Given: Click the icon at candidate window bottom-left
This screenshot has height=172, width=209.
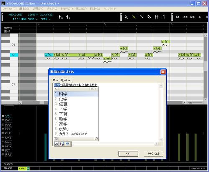Looking at the screenshot, I should (56, 139).
